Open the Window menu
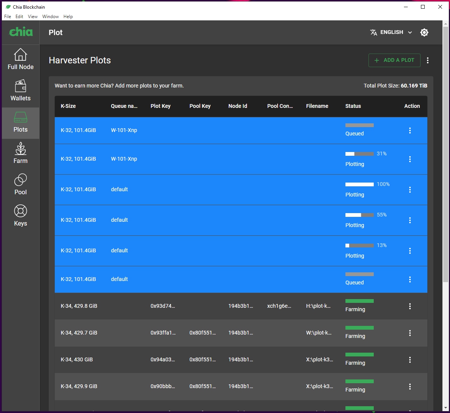 [51, 17]
